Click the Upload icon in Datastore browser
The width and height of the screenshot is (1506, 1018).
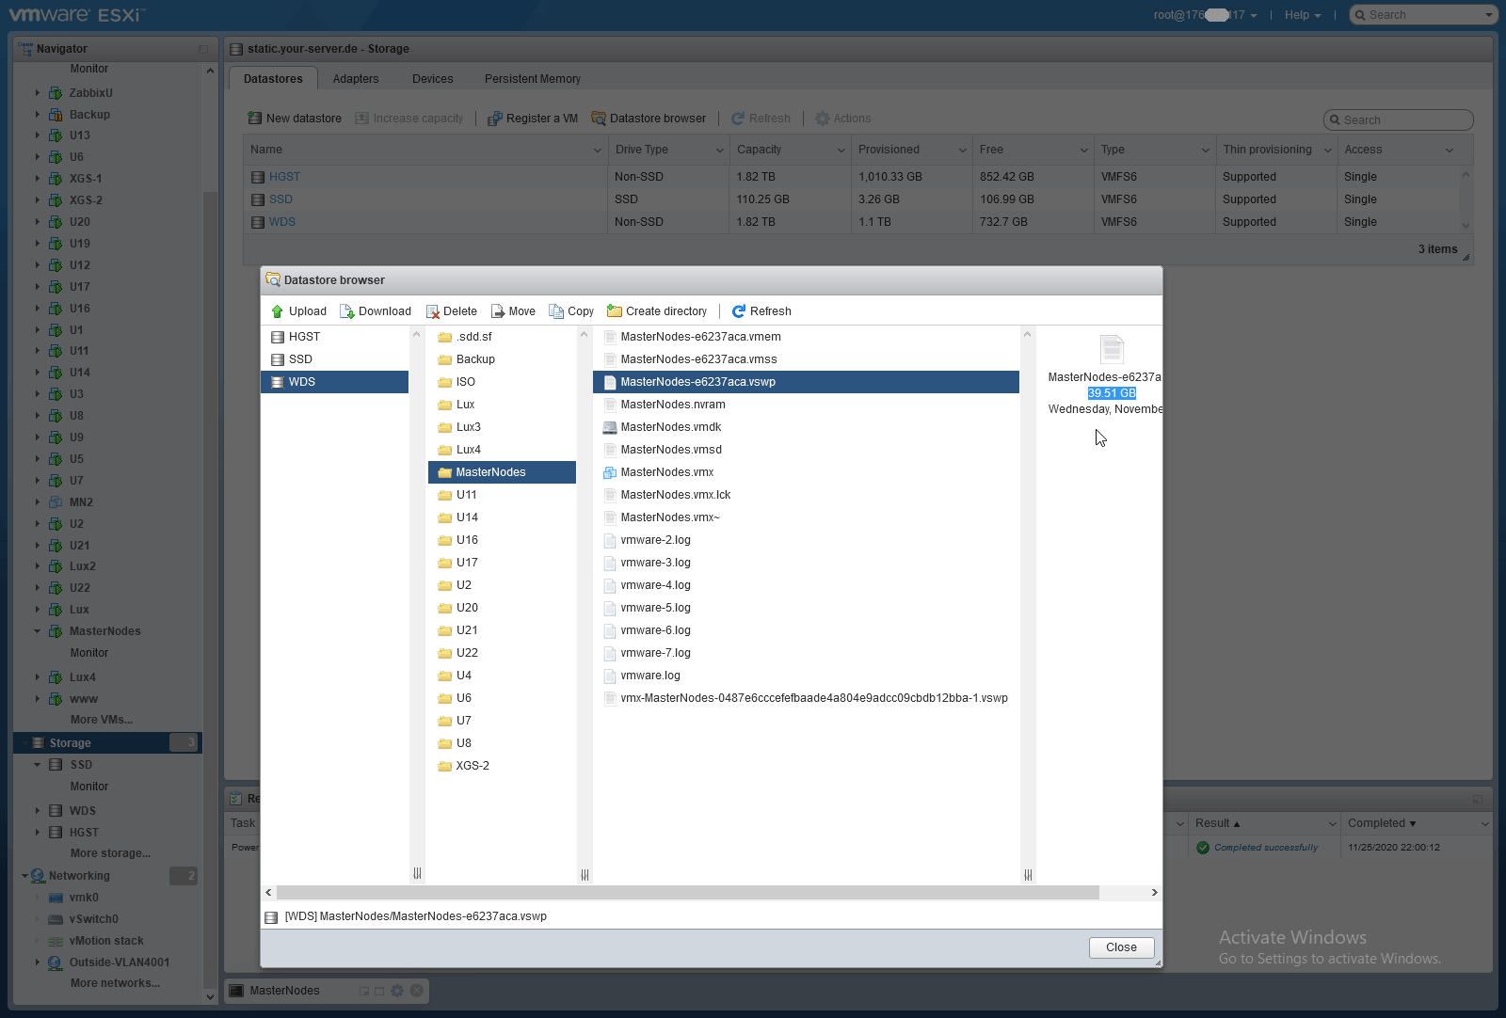coord(278,311)
